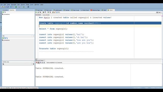The image size is (163, 92).
Task: Click the second blue icon in DBA panel toolbar
Action: point(7,38)
